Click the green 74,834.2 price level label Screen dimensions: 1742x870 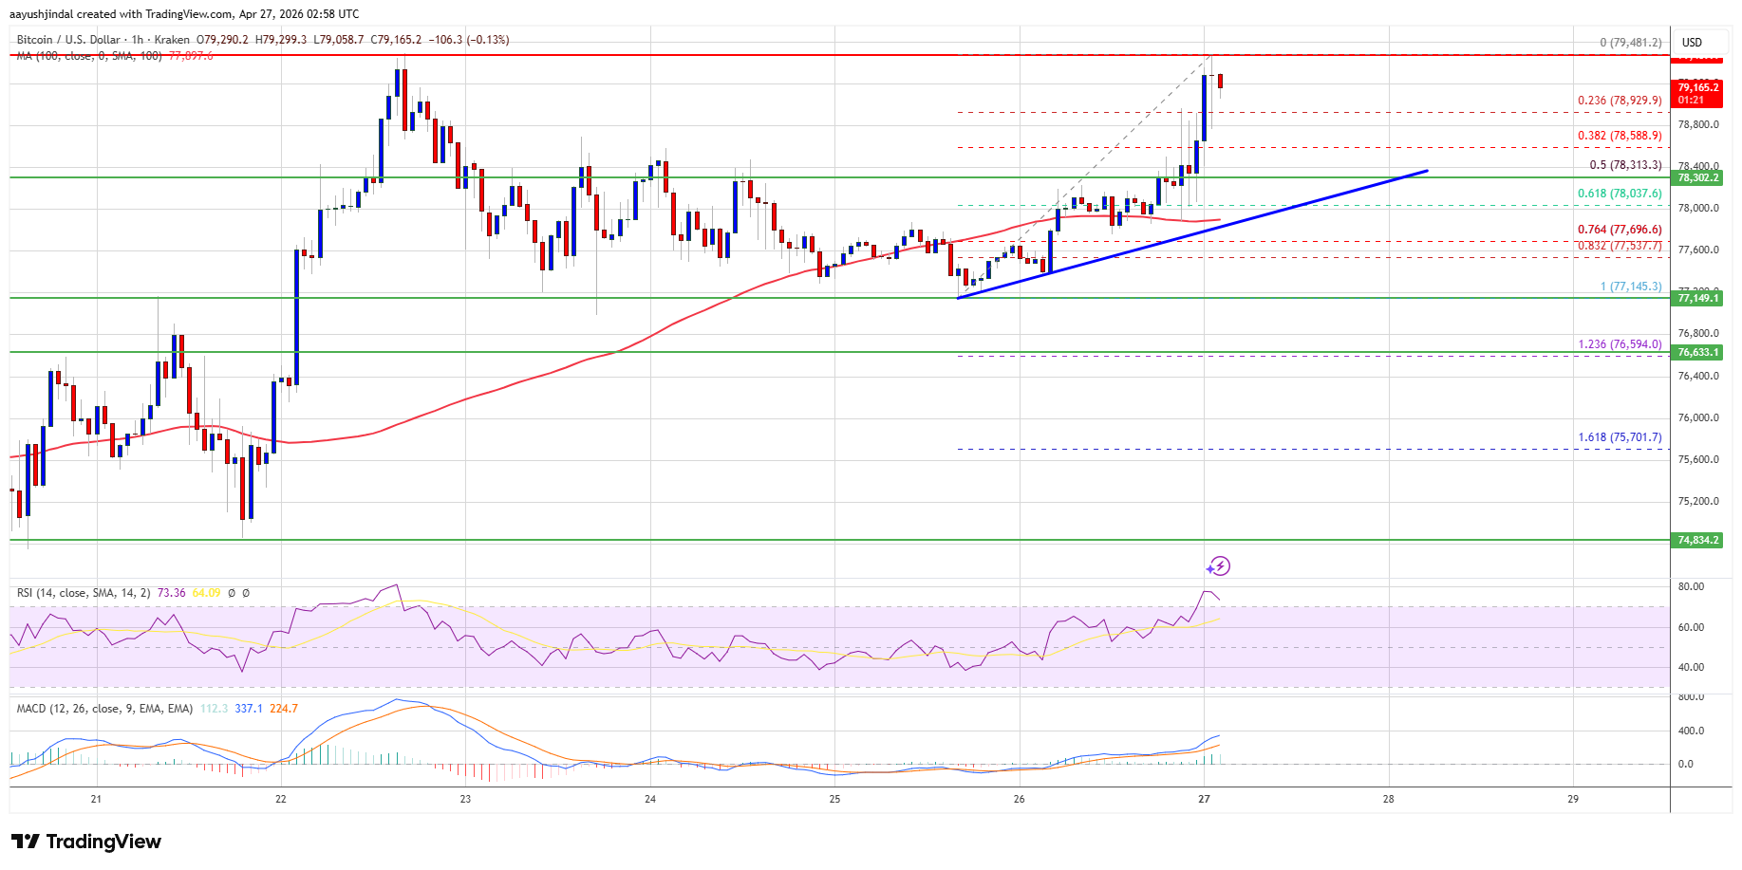[1697, 540]
